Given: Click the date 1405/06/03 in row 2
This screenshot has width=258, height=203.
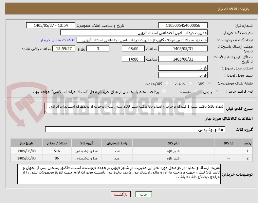Looking at the screenshot, I should (x=27, y=158).
